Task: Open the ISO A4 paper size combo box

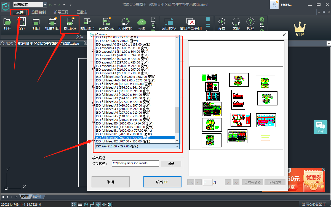Action: (x=137, y=146)
